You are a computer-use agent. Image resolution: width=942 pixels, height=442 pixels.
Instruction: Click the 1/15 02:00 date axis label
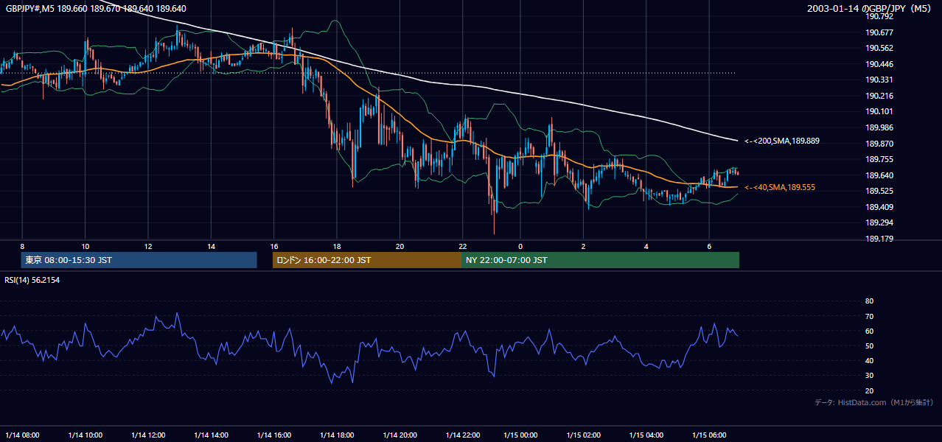584,435
